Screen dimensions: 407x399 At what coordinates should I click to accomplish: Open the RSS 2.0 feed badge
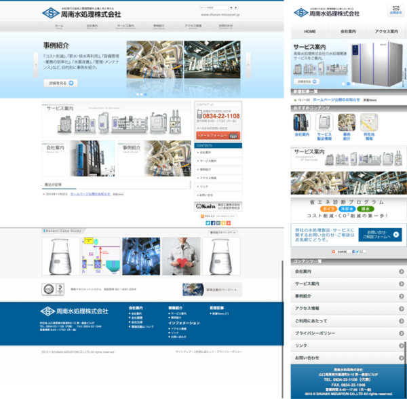click(218, 216)
